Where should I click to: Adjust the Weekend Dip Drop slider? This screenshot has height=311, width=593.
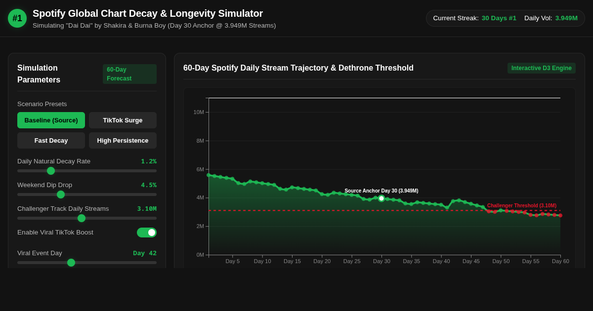click(x=87, y=194)
